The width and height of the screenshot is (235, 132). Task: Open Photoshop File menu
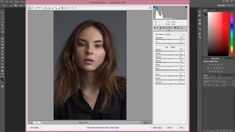point(7,1)
